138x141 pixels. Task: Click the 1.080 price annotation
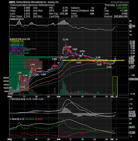tap(19, 73)
